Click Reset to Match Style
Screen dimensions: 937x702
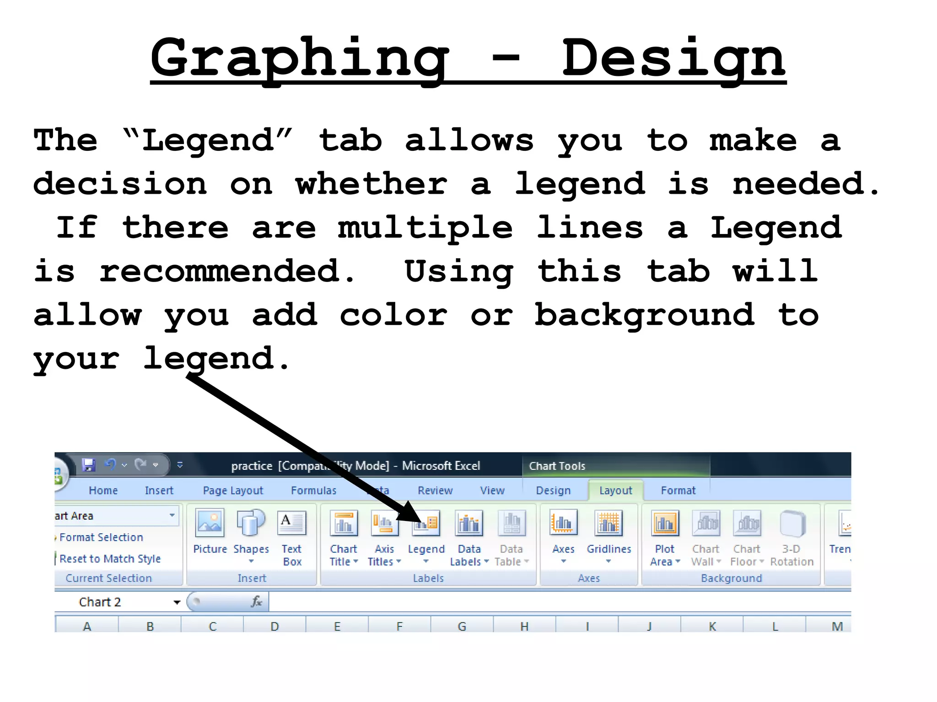(108, 558)
